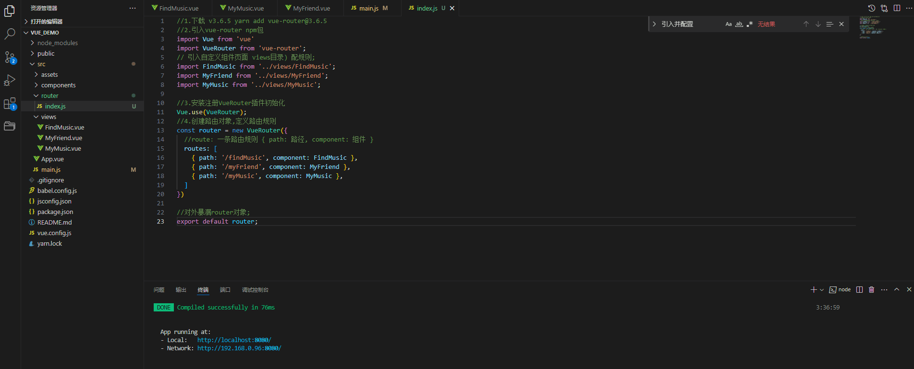The height and width of the screenshot is (369, 914).
Task: Open README.md from the file tree
Action: 82,222
